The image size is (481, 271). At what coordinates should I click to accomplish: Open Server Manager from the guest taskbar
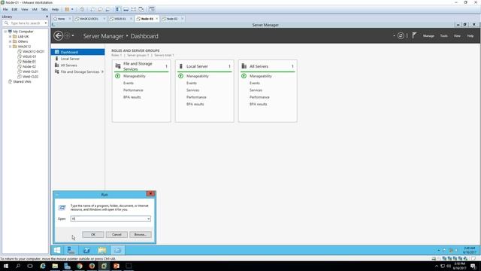coord(71,250)
